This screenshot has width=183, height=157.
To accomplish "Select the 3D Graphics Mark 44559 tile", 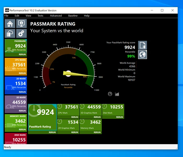I will [91, 110].
